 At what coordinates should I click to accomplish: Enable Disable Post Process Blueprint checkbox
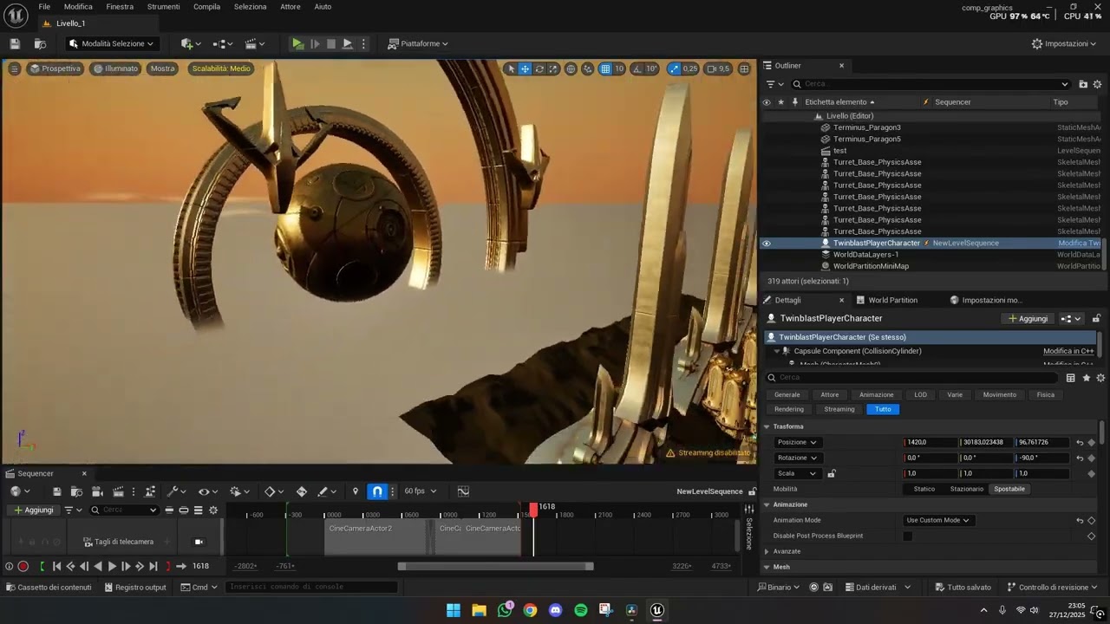(908, 536)
